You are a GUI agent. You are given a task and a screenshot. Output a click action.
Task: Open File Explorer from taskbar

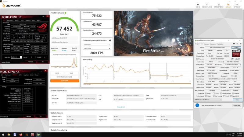coord(9,135)
